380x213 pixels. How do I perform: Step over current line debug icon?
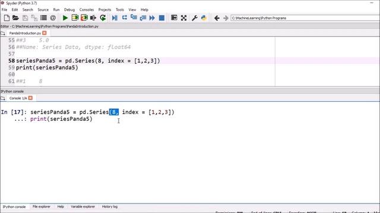[125, 18]
